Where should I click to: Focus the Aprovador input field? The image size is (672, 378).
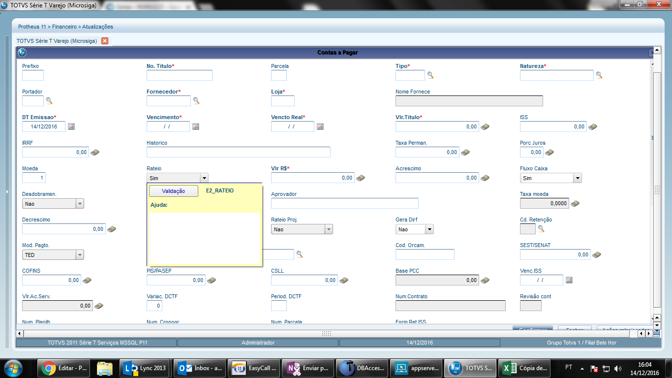345,203
